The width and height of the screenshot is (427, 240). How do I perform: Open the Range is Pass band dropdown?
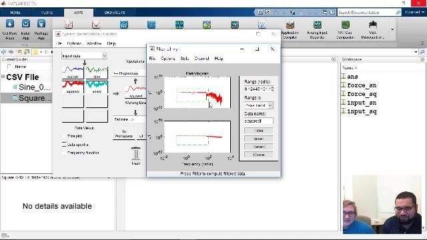tap(258, 105)
